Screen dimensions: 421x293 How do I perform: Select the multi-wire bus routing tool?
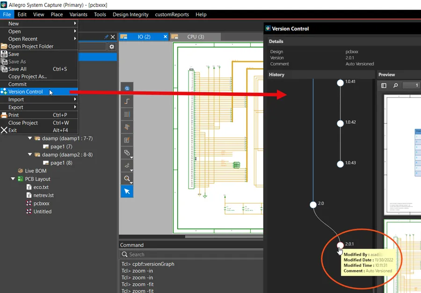coord(127,127)
